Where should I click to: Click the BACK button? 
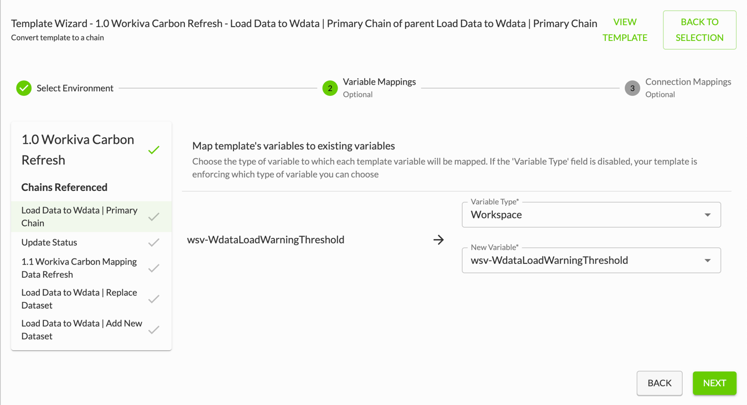point(660,383)
